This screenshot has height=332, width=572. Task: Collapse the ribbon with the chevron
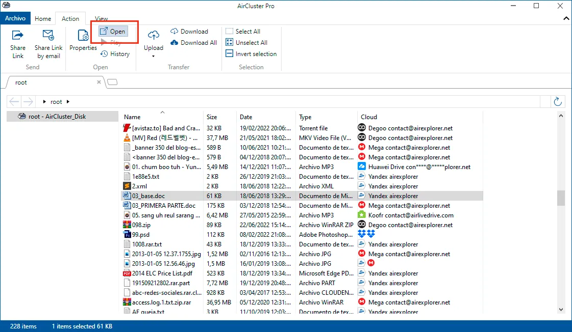[566, 18]
